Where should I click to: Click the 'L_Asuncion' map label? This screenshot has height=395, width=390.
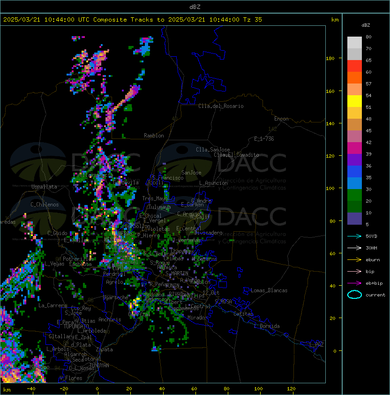[213, 183]
